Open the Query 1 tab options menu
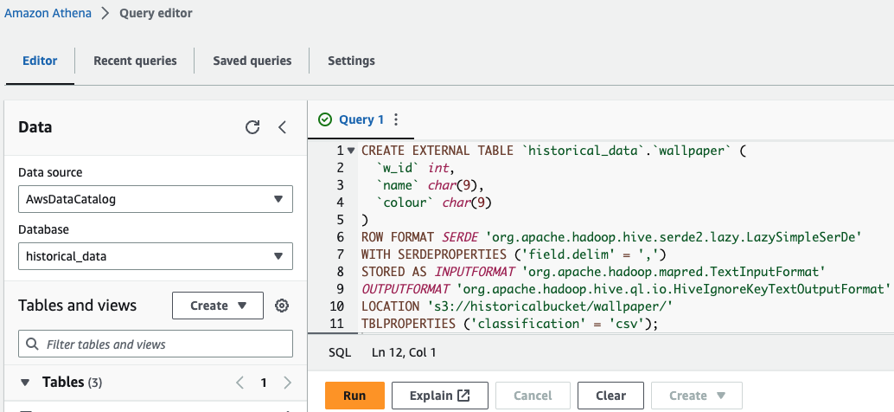Viewport: 894px width, 412px height. pos(396,119)
